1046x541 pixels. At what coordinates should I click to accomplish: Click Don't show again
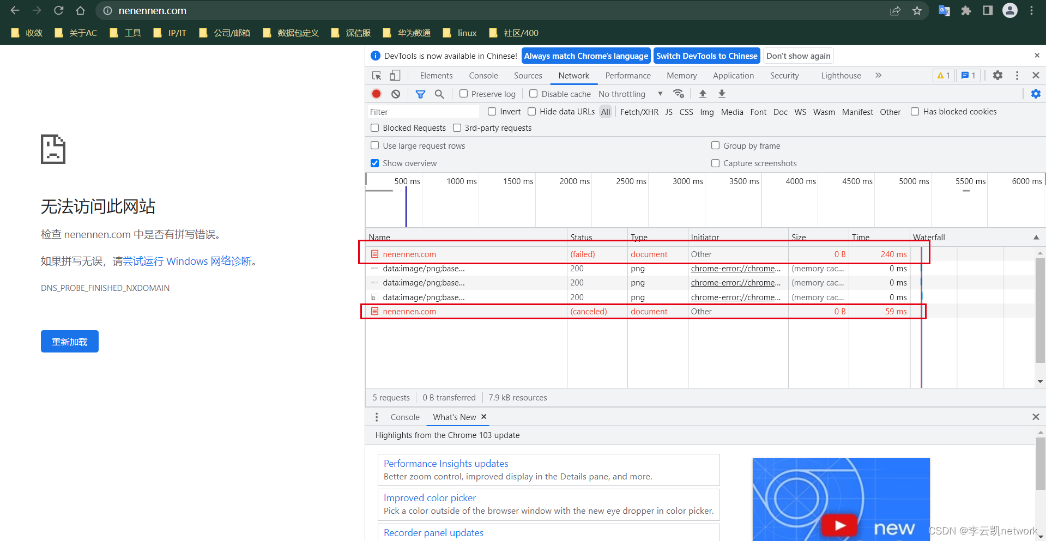(x=798, y=56)
